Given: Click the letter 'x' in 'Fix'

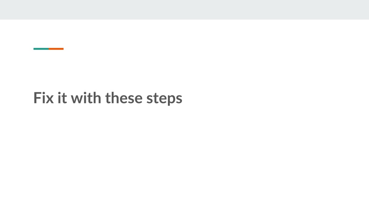Looking at the screenshot, I should coord(50,99).
